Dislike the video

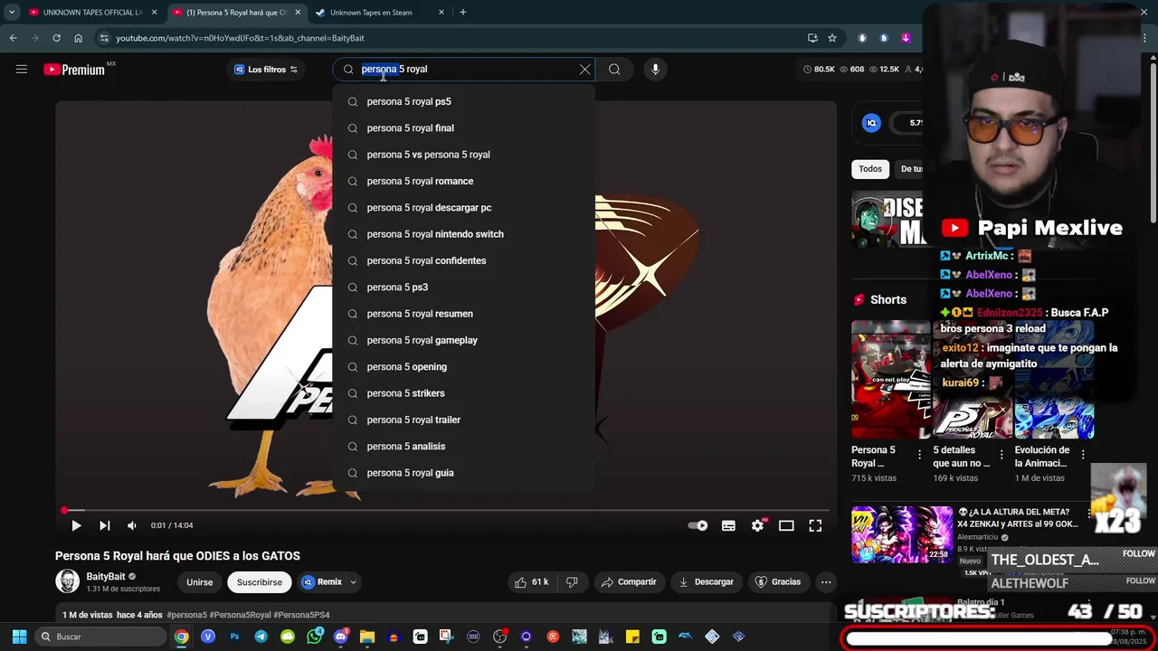coord(572,582)
